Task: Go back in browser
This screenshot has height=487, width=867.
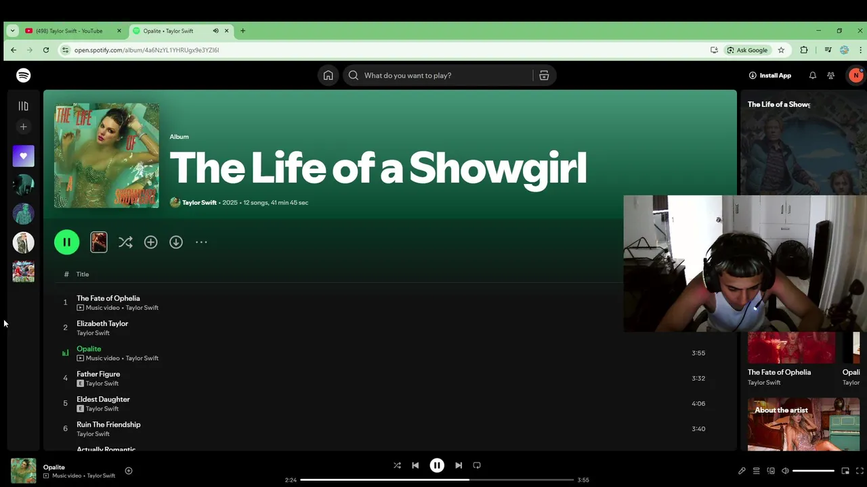Action: click(14, 50)
